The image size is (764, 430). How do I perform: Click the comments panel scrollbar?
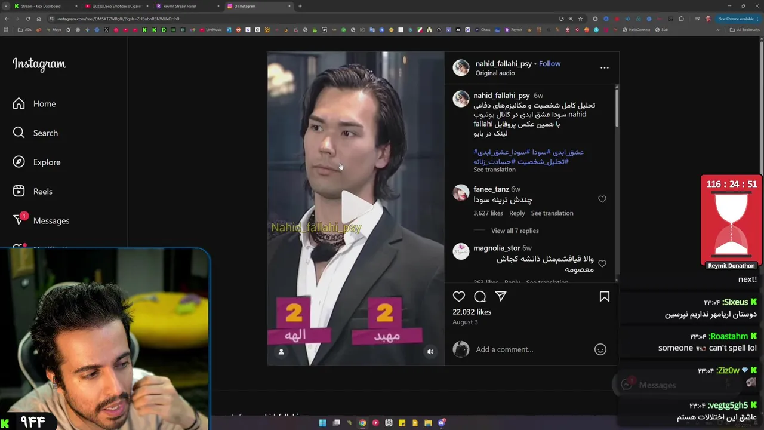click(x=617, y=107)
